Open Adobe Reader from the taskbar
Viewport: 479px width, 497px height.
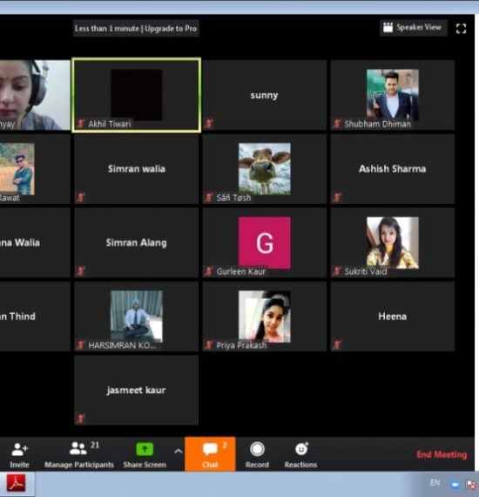tap(17, 483)
